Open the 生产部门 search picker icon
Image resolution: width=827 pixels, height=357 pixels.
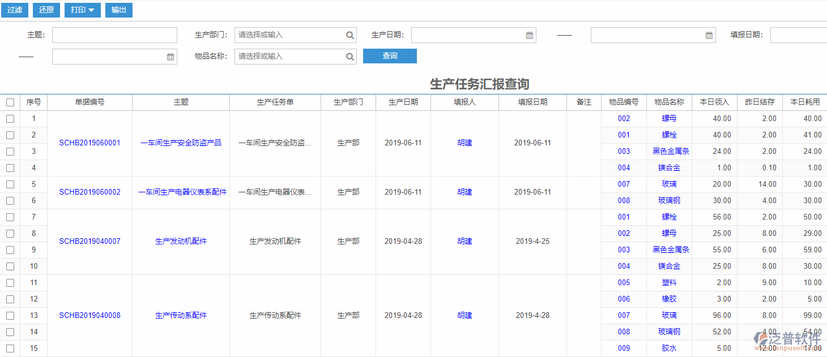[349, 35]
